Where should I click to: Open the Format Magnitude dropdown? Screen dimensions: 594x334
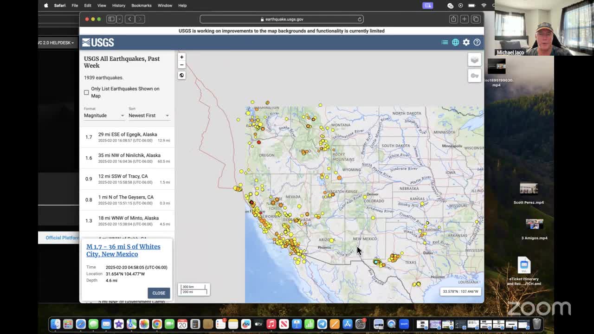click(104, 116)
